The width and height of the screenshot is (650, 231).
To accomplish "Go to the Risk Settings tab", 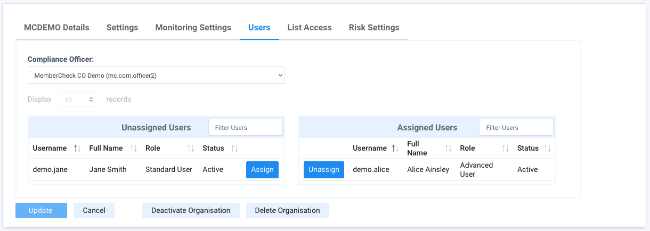I will pos(374,28).
